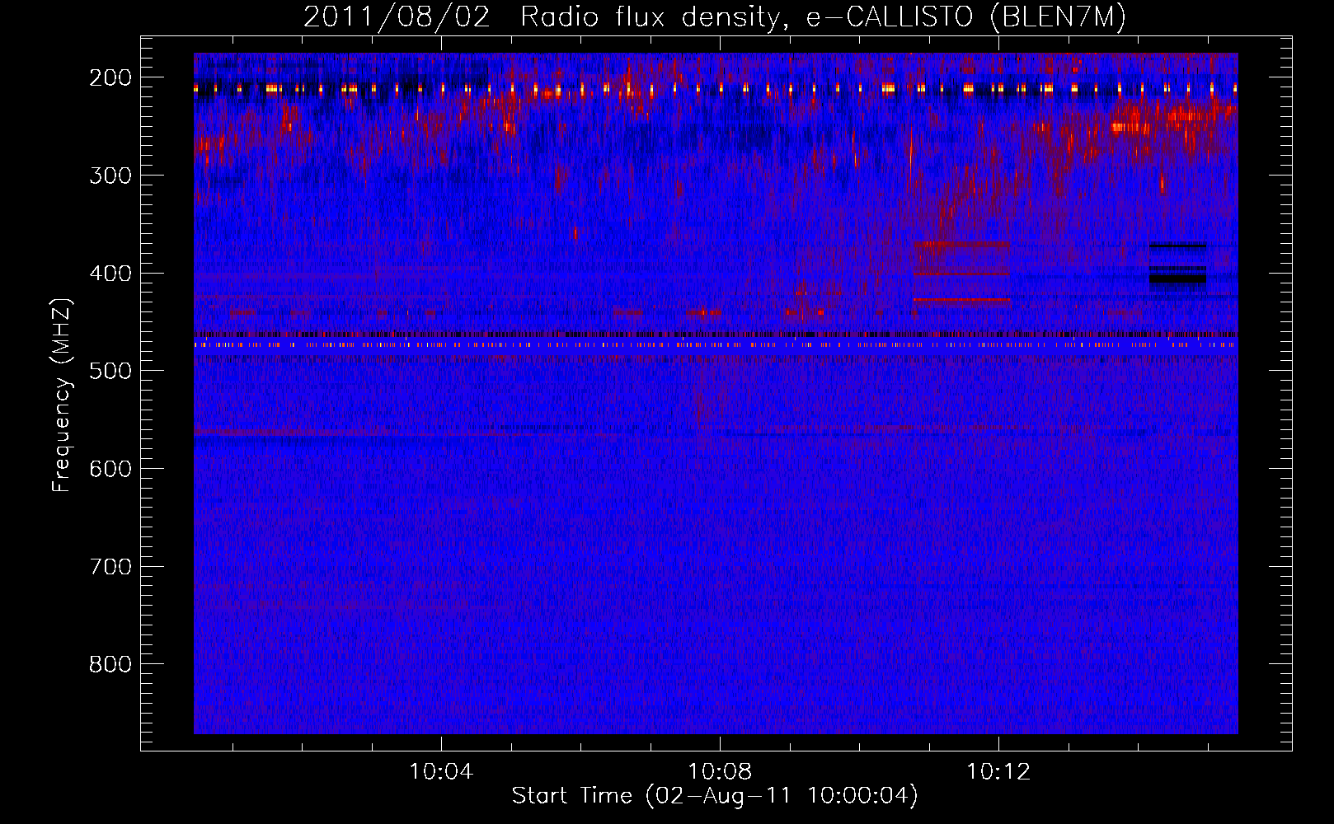This screenshot has width=1334, height=824.
Task: Select the 'Frequency (MHZ)' axis label
Action: [62, 395]
